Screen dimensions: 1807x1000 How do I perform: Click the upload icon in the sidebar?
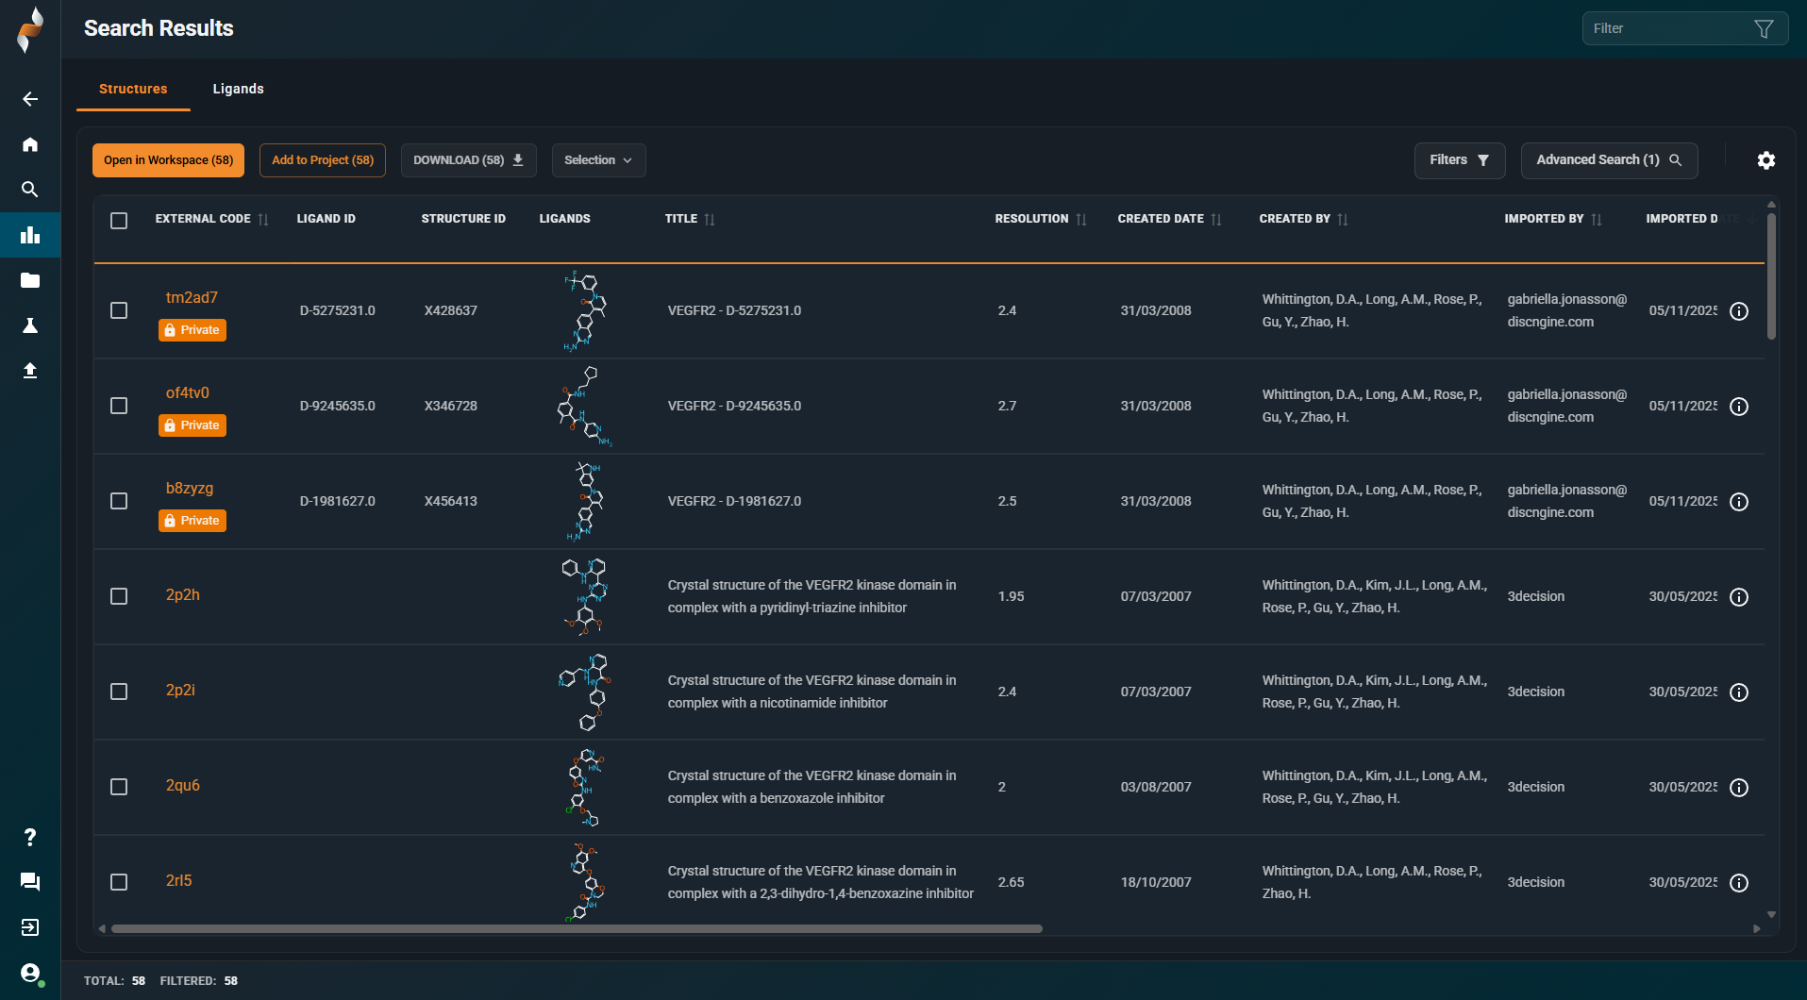click(x=29, y=371)
